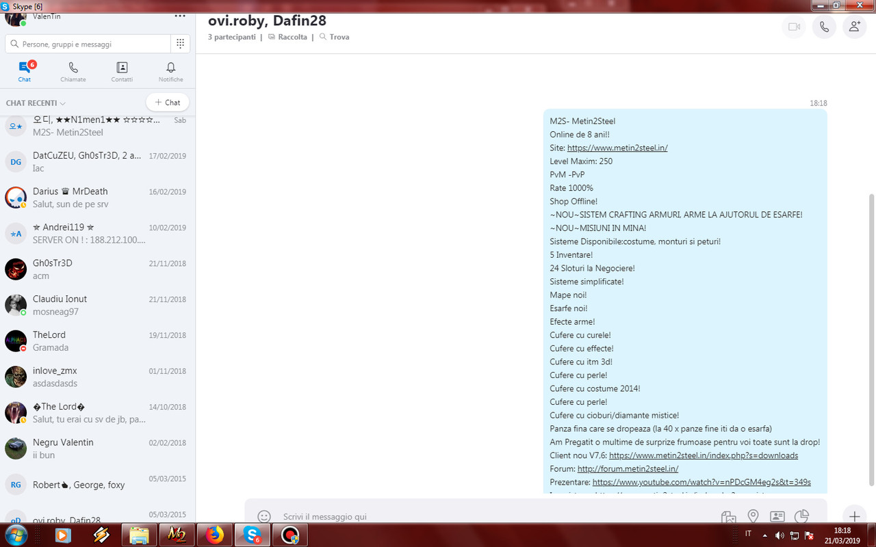The image size is (876, 547).
Task: Open the IT language indicator in the tray
Action: pyautogui.click(x=748, y=534)
